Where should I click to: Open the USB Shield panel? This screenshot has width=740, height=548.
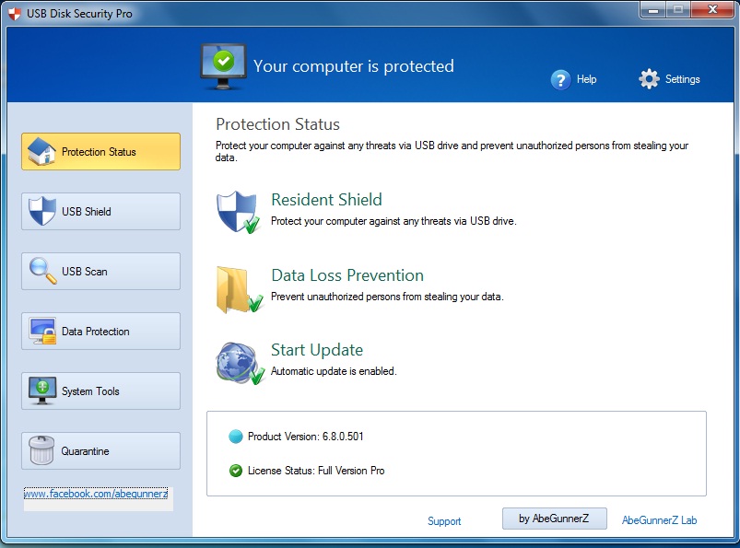[x=100, y=211]
